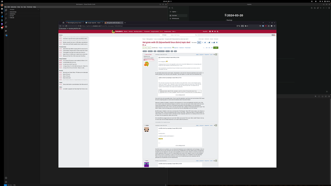Open the system status menu in top bar

325,1
